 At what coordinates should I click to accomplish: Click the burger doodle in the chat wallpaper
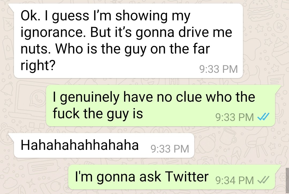[261, 11]
